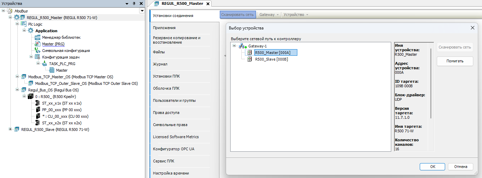Click the TASK_PLC_PRG task icon
This screenshot has width=482, height=178.
[45, 64]
